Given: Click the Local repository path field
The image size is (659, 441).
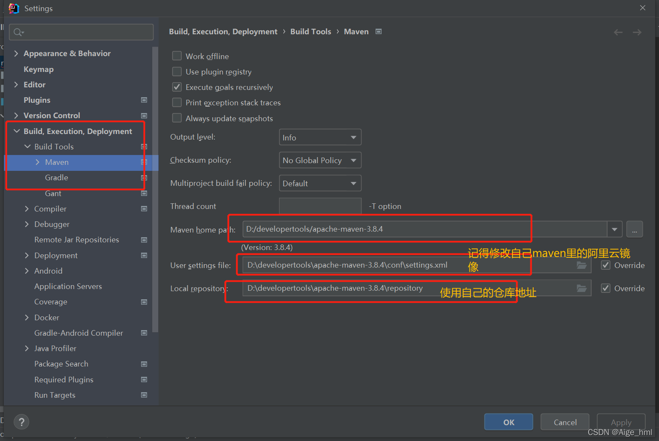Looking at the screenshot, I should click(417, 288).
